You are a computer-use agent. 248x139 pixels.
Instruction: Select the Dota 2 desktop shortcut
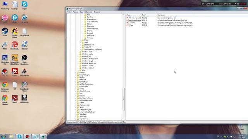click(15, 99)
